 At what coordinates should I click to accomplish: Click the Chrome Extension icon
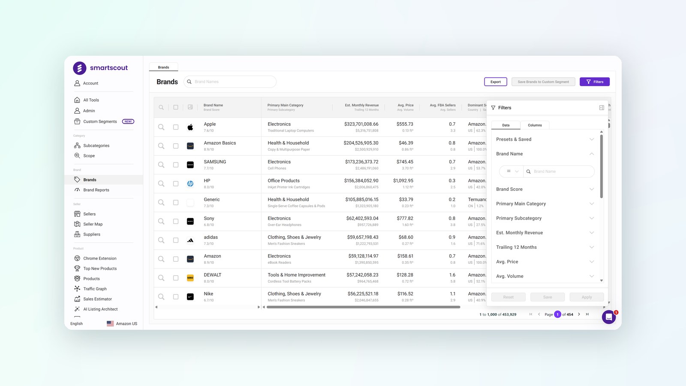[x=77, y=258]
